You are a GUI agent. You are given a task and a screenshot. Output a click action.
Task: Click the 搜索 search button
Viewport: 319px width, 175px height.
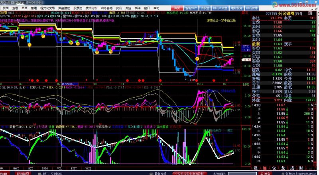(x=265, y=173)
